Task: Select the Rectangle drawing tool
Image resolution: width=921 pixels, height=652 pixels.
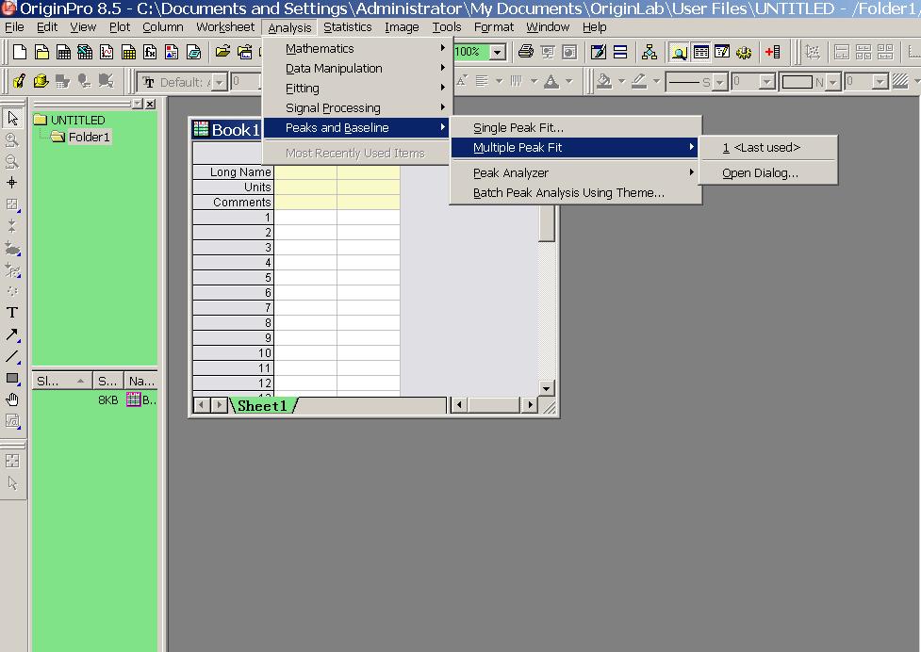Action: tap(12, 378)
